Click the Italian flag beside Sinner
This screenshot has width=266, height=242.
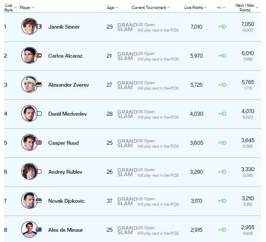pyautogui.click(x=39, y=26)
